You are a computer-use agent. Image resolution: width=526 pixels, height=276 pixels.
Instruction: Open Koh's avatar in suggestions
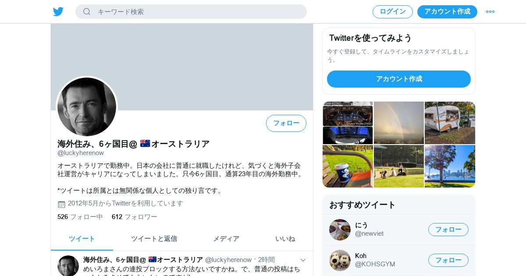tap(340, 260)
